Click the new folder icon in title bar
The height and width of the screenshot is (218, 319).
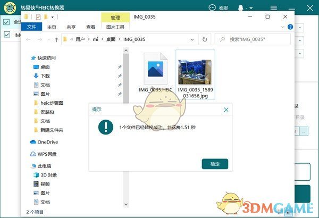click(46, 16)
